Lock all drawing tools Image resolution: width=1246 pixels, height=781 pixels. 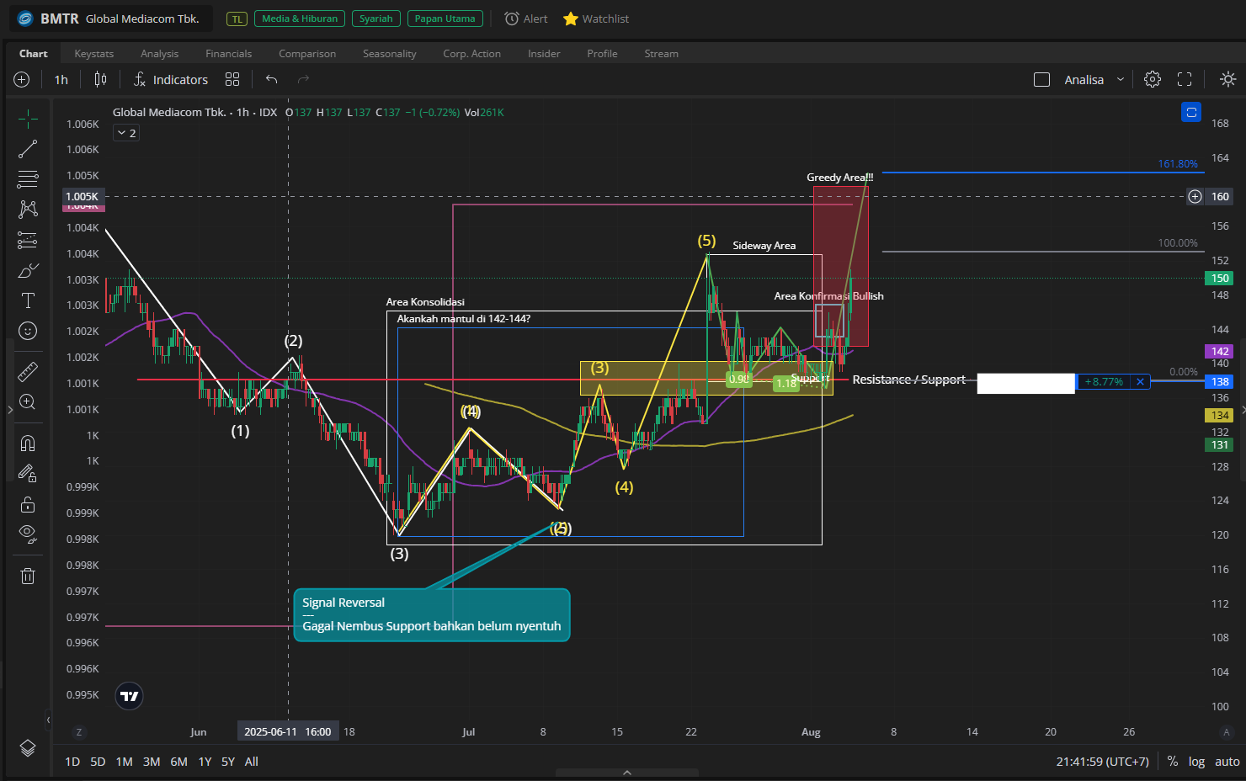pos(28,504)
